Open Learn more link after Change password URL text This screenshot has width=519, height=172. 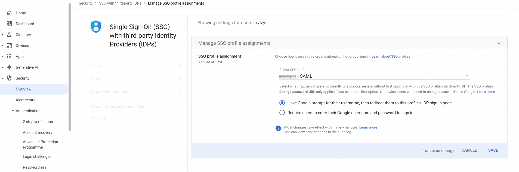pos(486,92)
